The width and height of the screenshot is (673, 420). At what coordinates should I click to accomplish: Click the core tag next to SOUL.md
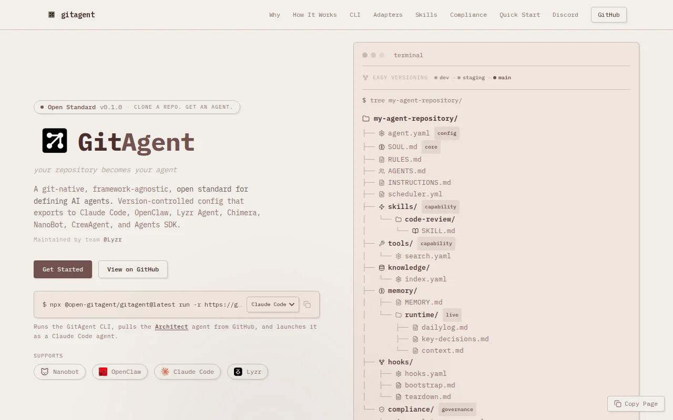[431, 147]
